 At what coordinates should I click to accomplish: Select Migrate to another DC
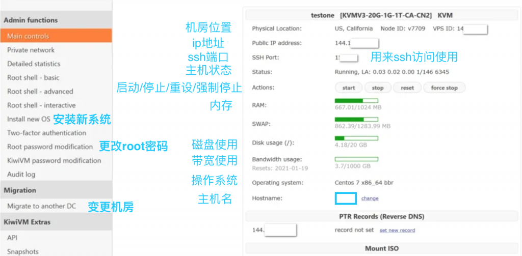[41, 206]
